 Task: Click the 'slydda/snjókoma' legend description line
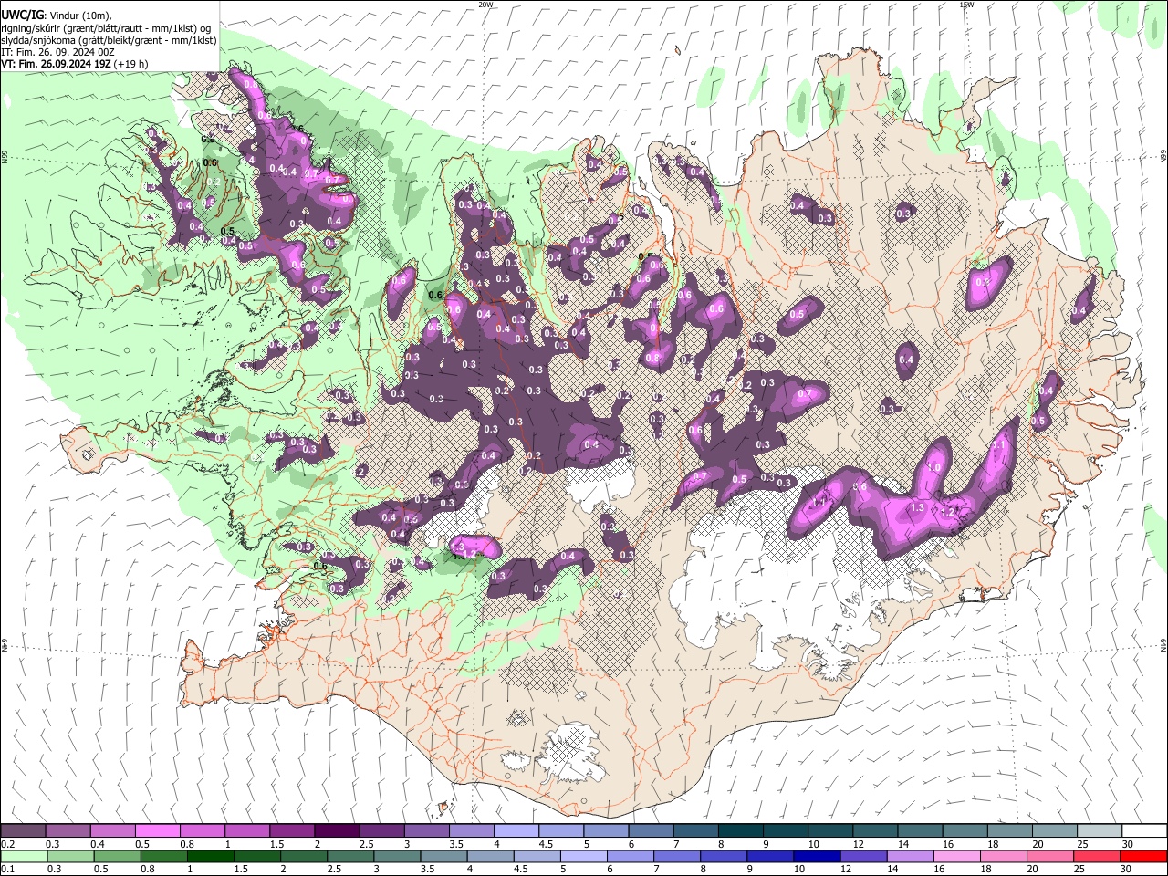click(x=109, y=40)
